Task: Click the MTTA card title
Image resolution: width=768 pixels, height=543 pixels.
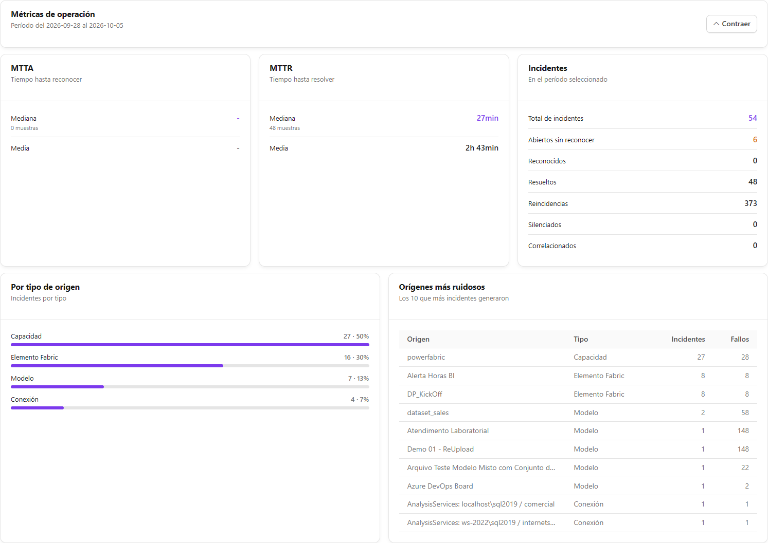Action: (x=22, y=68)
